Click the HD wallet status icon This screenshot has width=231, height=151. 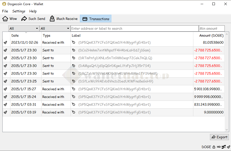click(219, 147)
